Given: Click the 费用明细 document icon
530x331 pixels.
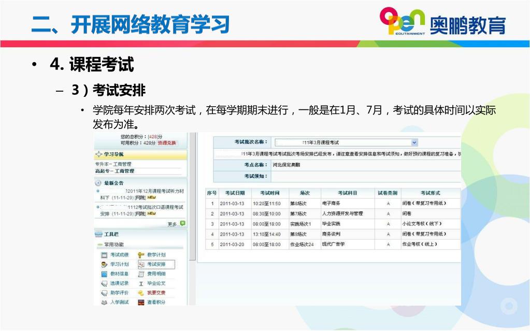Looking at the screenshot, I should click(x=141, y=274).
